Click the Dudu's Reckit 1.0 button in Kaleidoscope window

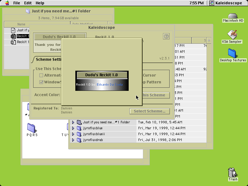[x=60, y=37]
